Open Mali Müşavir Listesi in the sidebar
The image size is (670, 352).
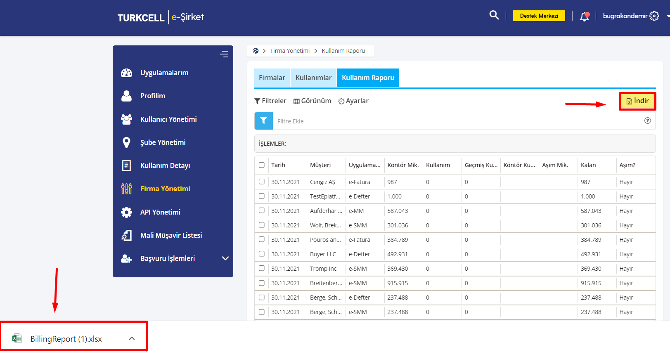click(x=171, y=235)
